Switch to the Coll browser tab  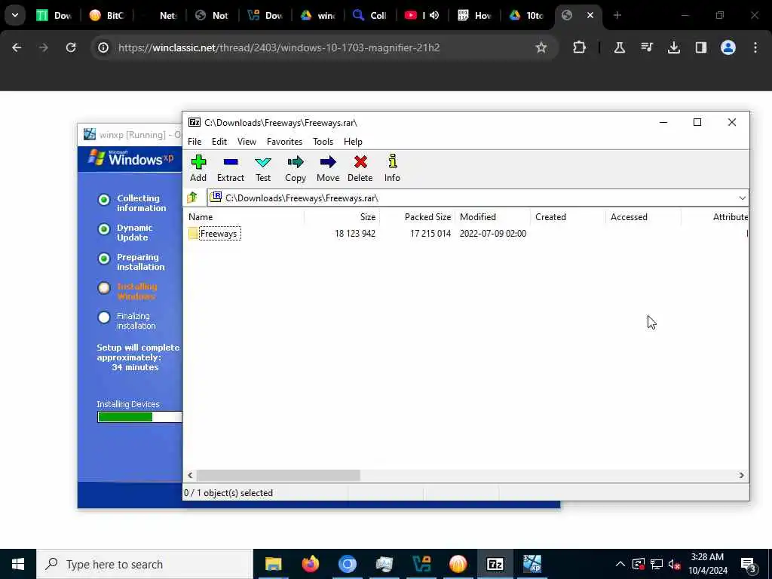pyautogui.click(x=369, y=15)
